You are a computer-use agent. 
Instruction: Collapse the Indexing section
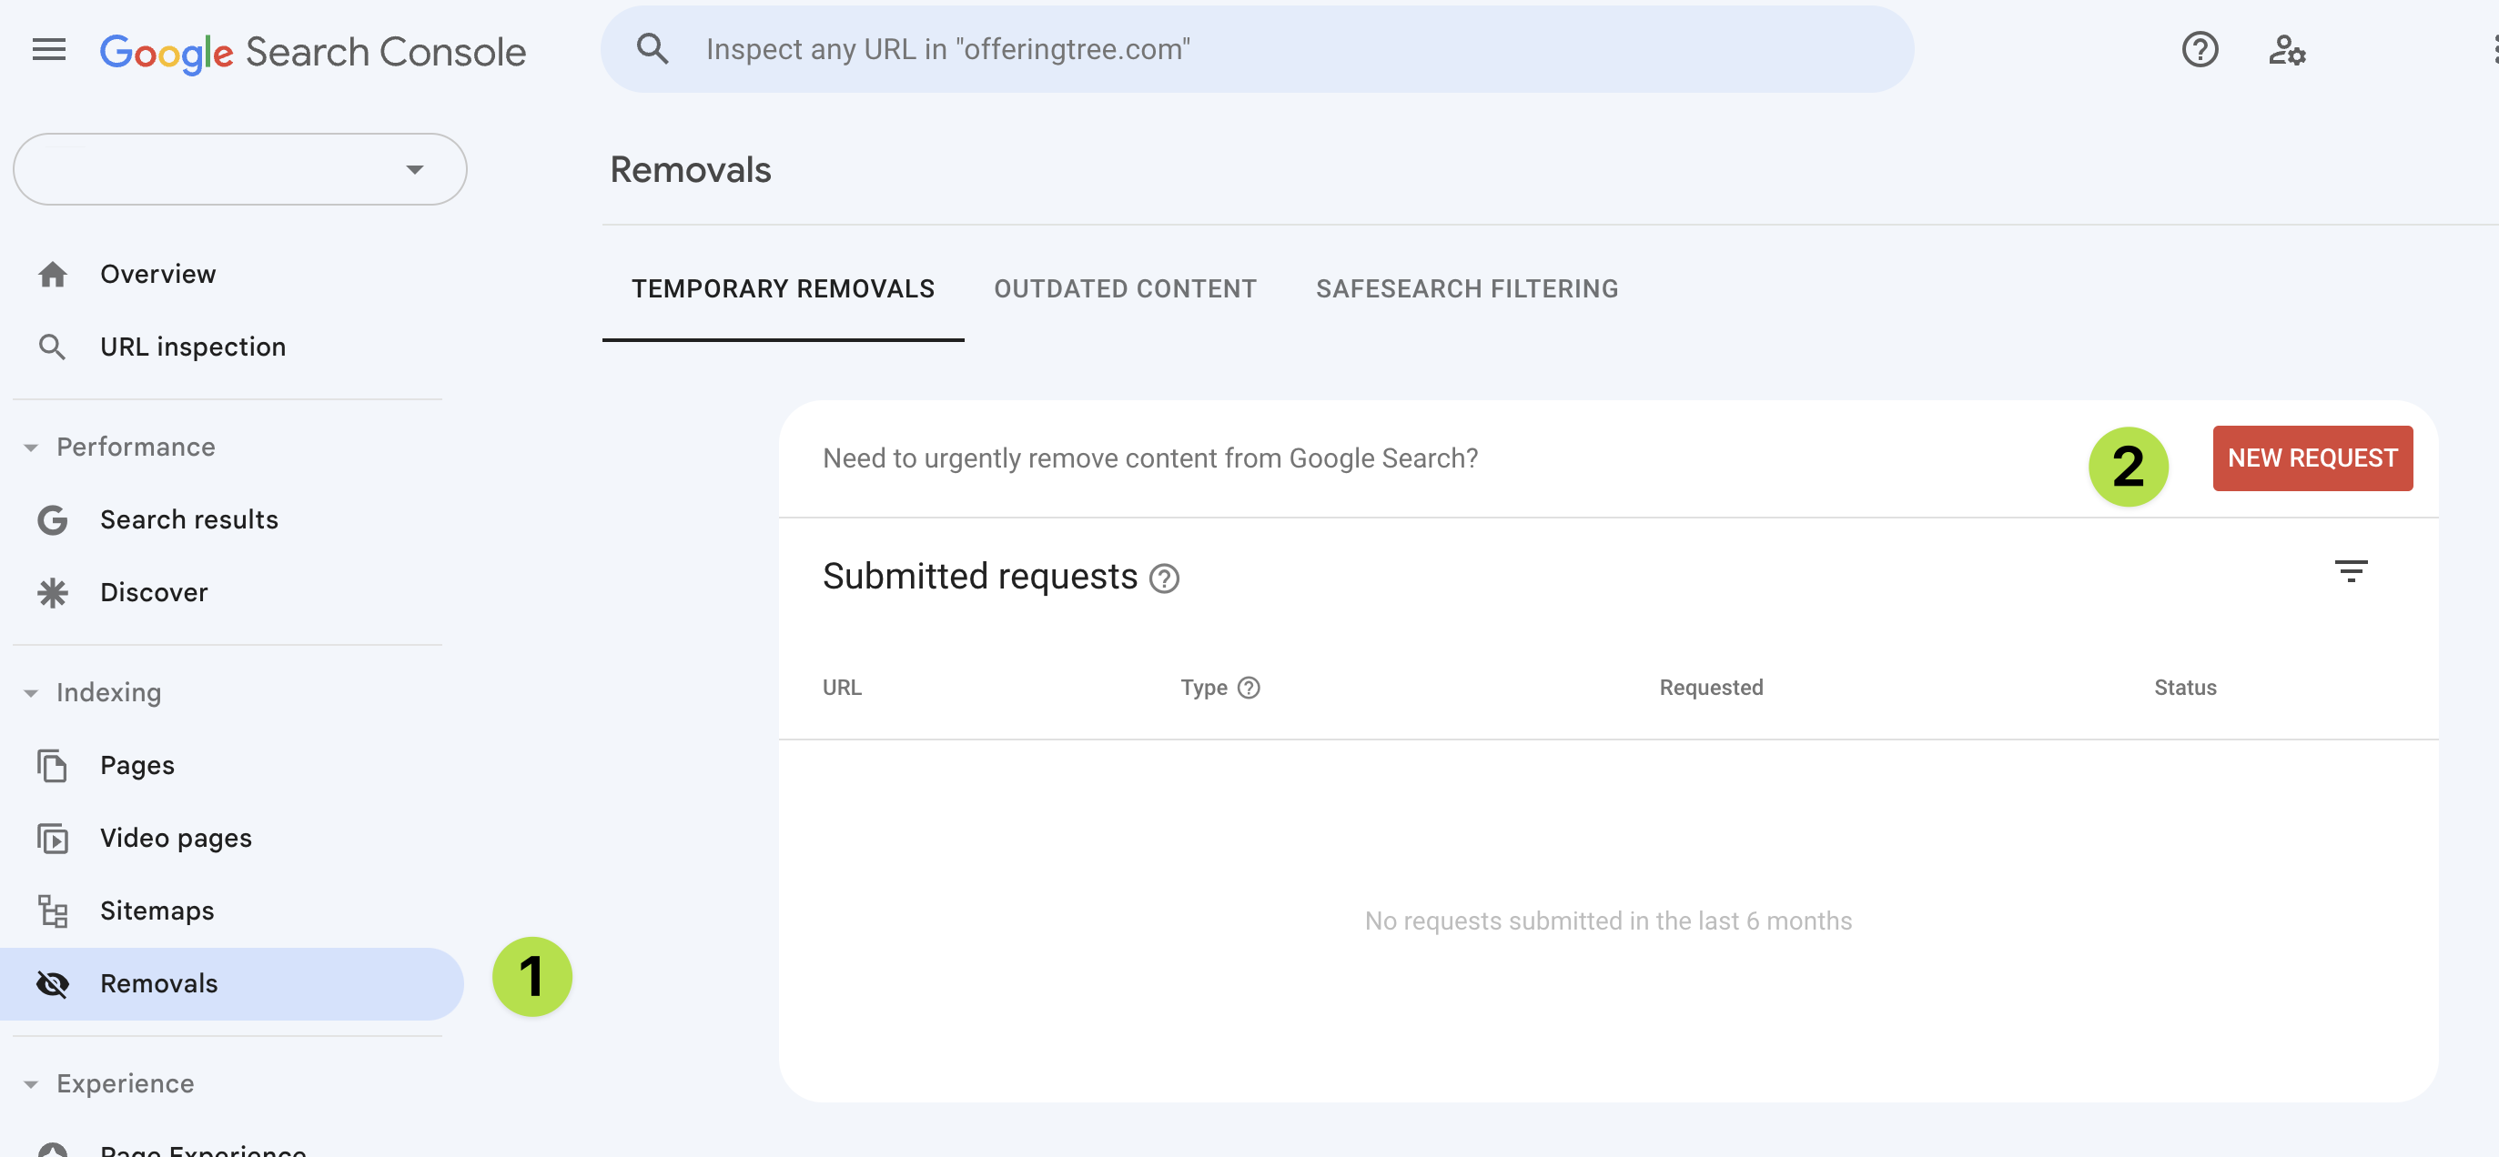click(31, 692)
